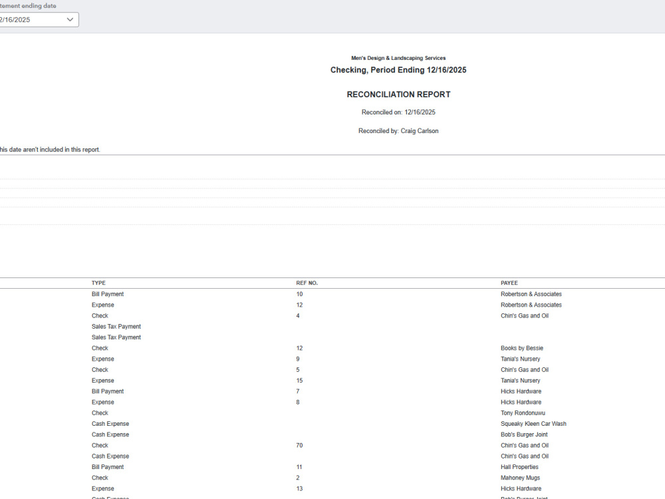
Task: Select ref no. 12 in Robertson Expense row
Action: coord(299,305)
